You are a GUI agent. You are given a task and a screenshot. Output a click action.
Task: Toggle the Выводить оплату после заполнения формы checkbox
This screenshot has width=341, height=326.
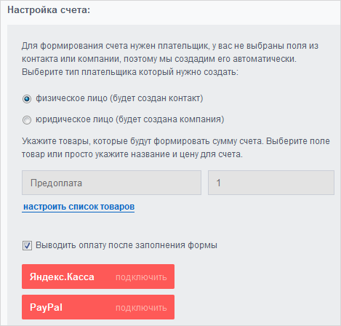pyautogui.click(x=27, y=245)
